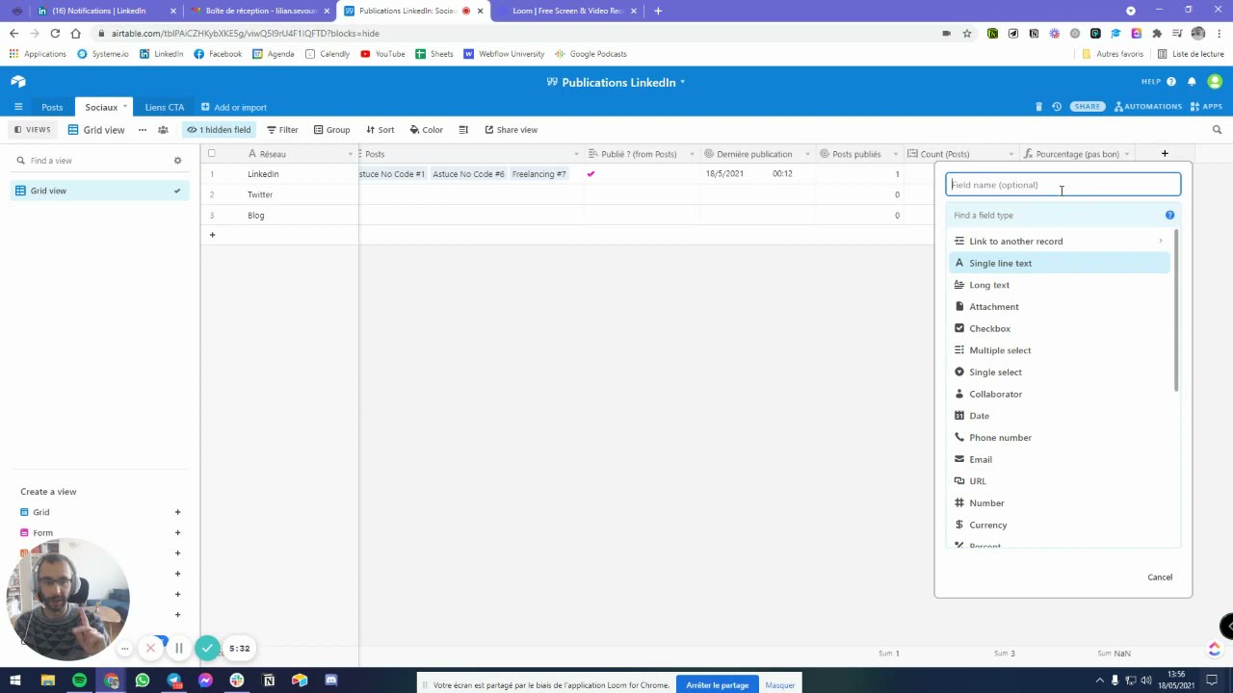
Task: Toggle the Publié checkbox in the LinkedIn row
Action: click(x=591, y=174)
